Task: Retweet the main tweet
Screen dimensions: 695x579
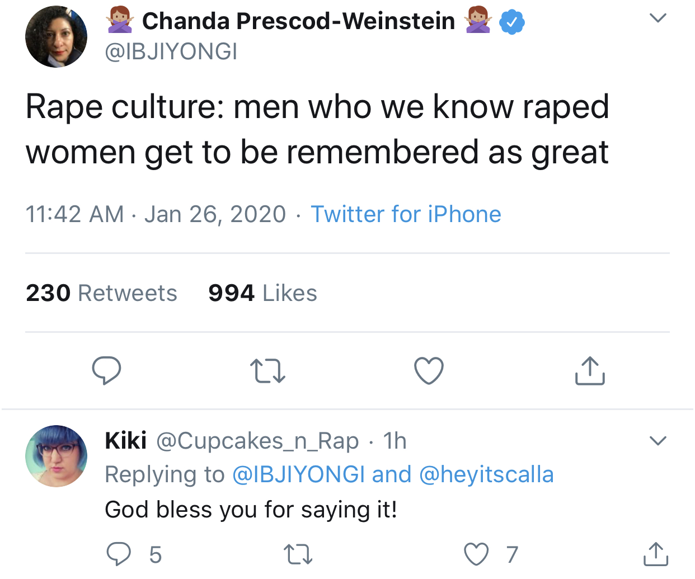Action: pos(268,371)
